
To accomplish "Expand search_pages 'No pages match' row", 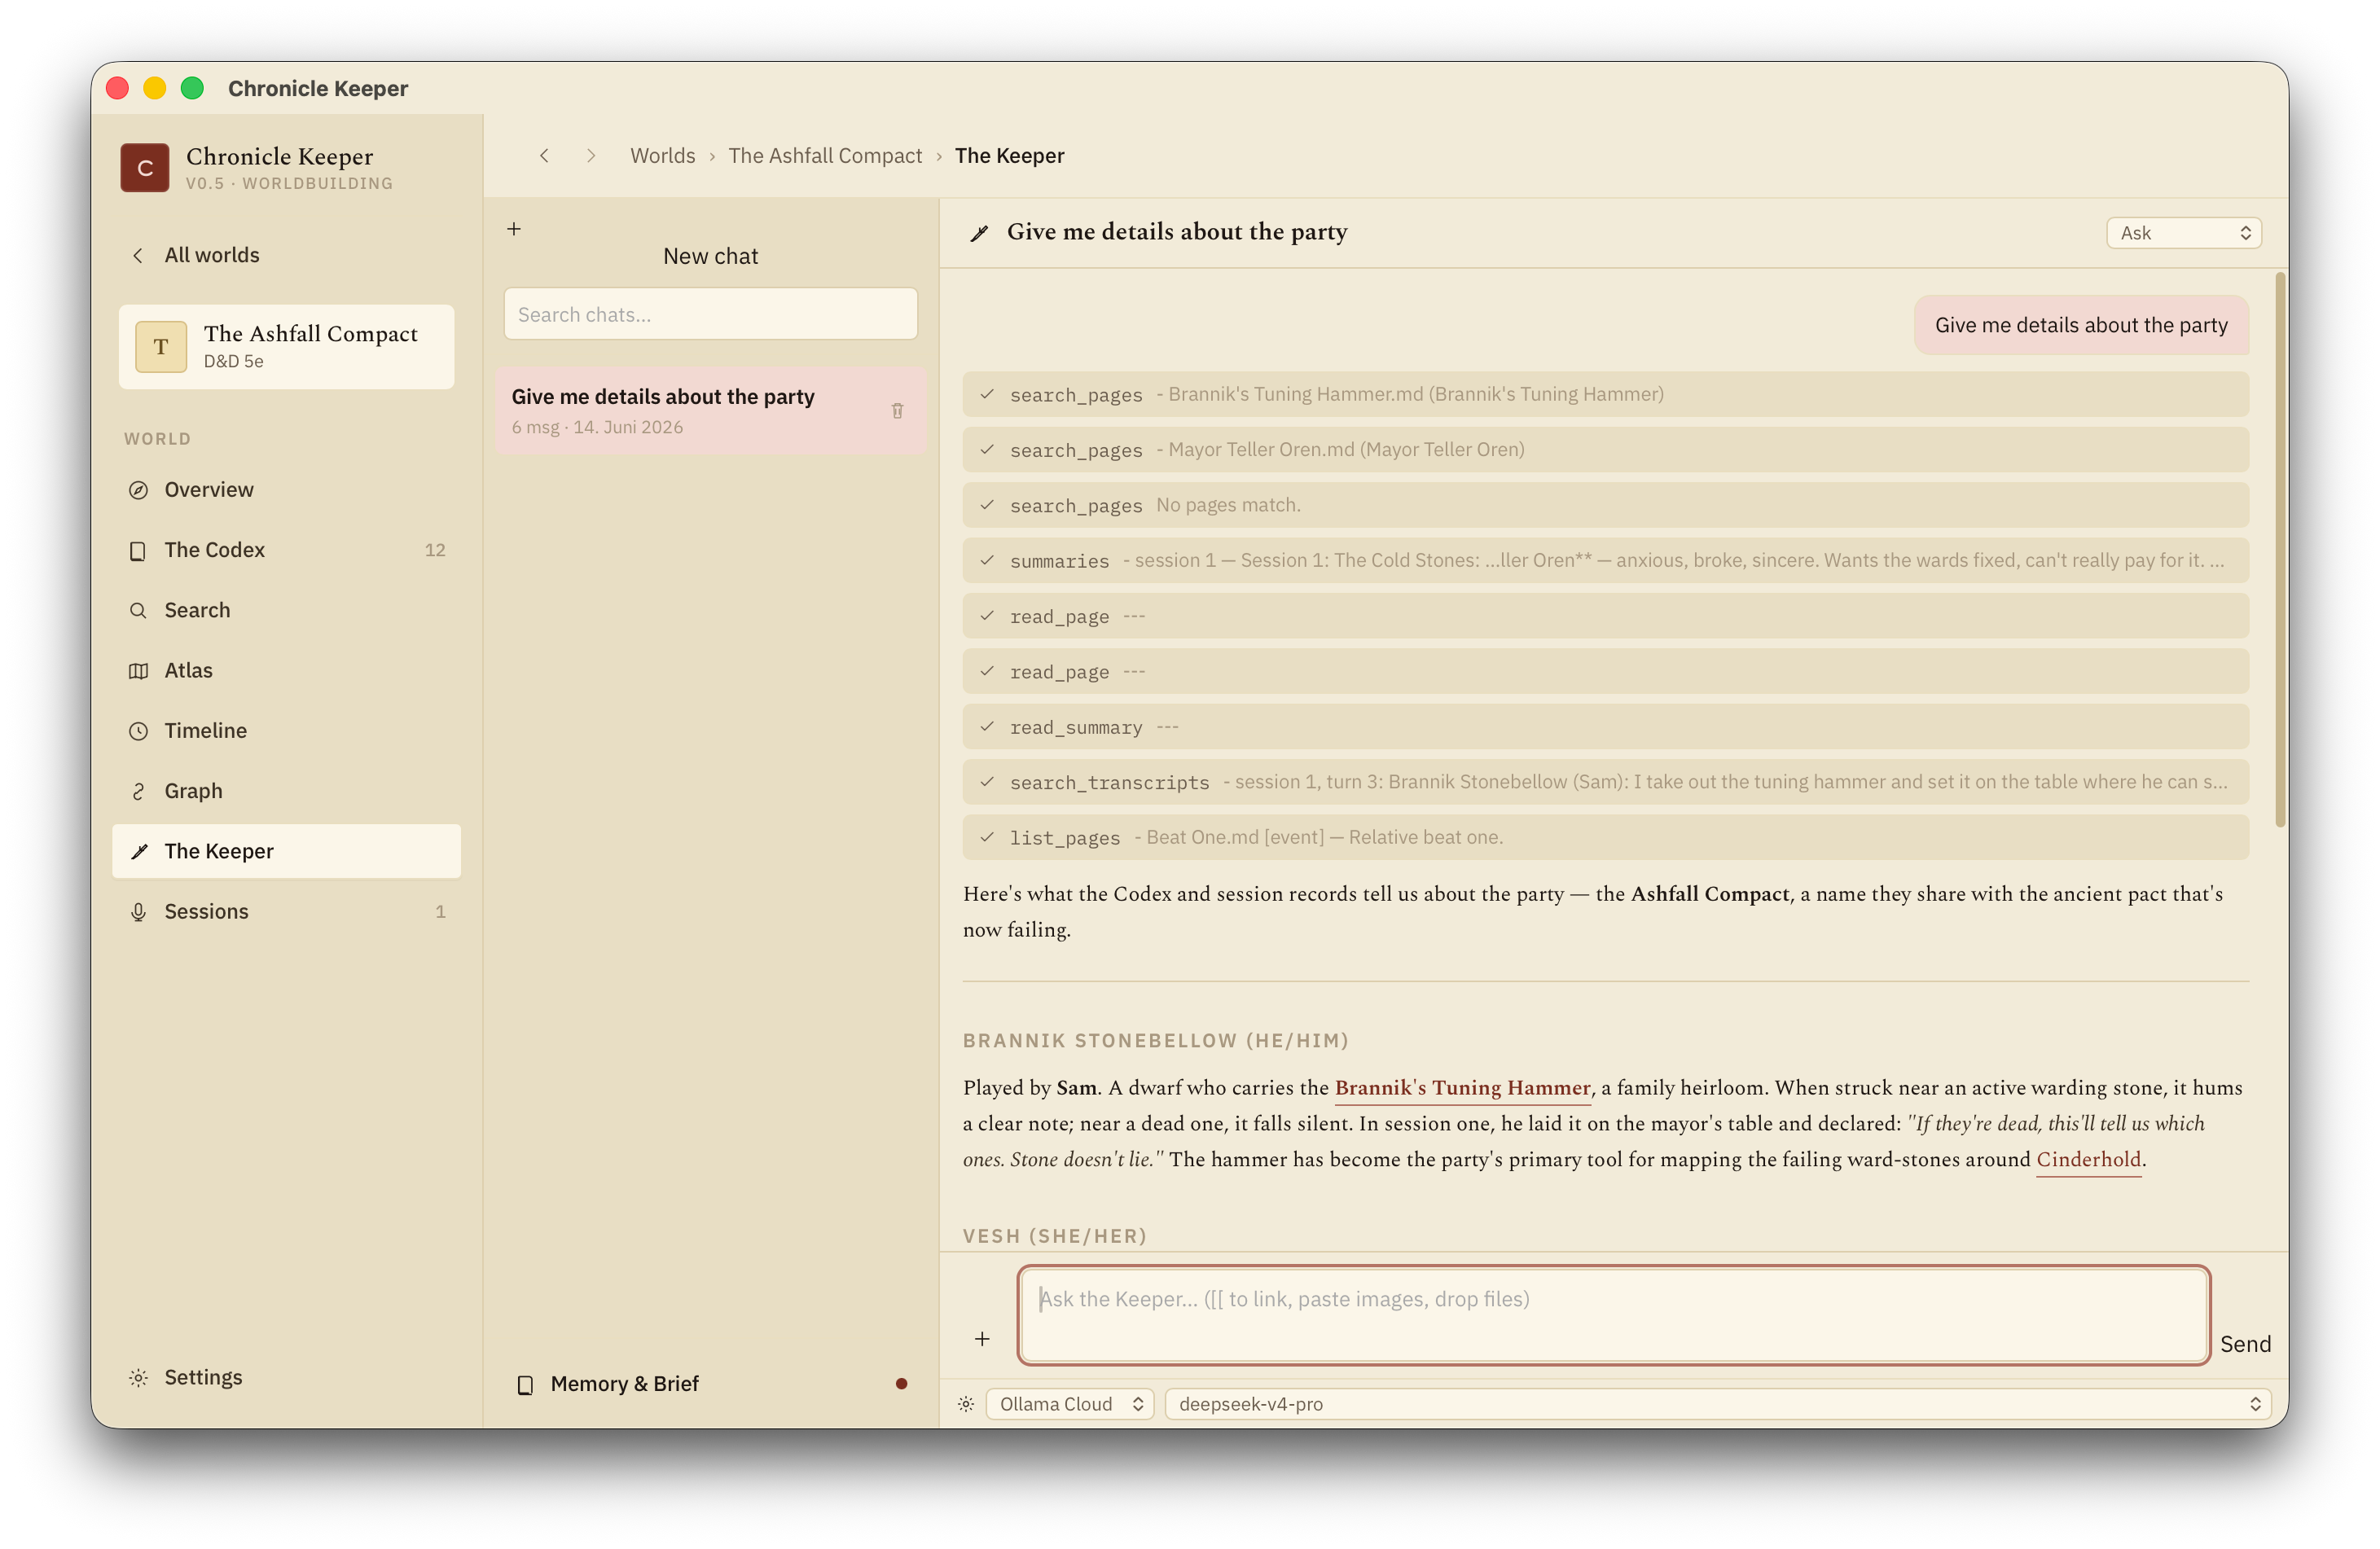I will click(x=1605, y=505).
